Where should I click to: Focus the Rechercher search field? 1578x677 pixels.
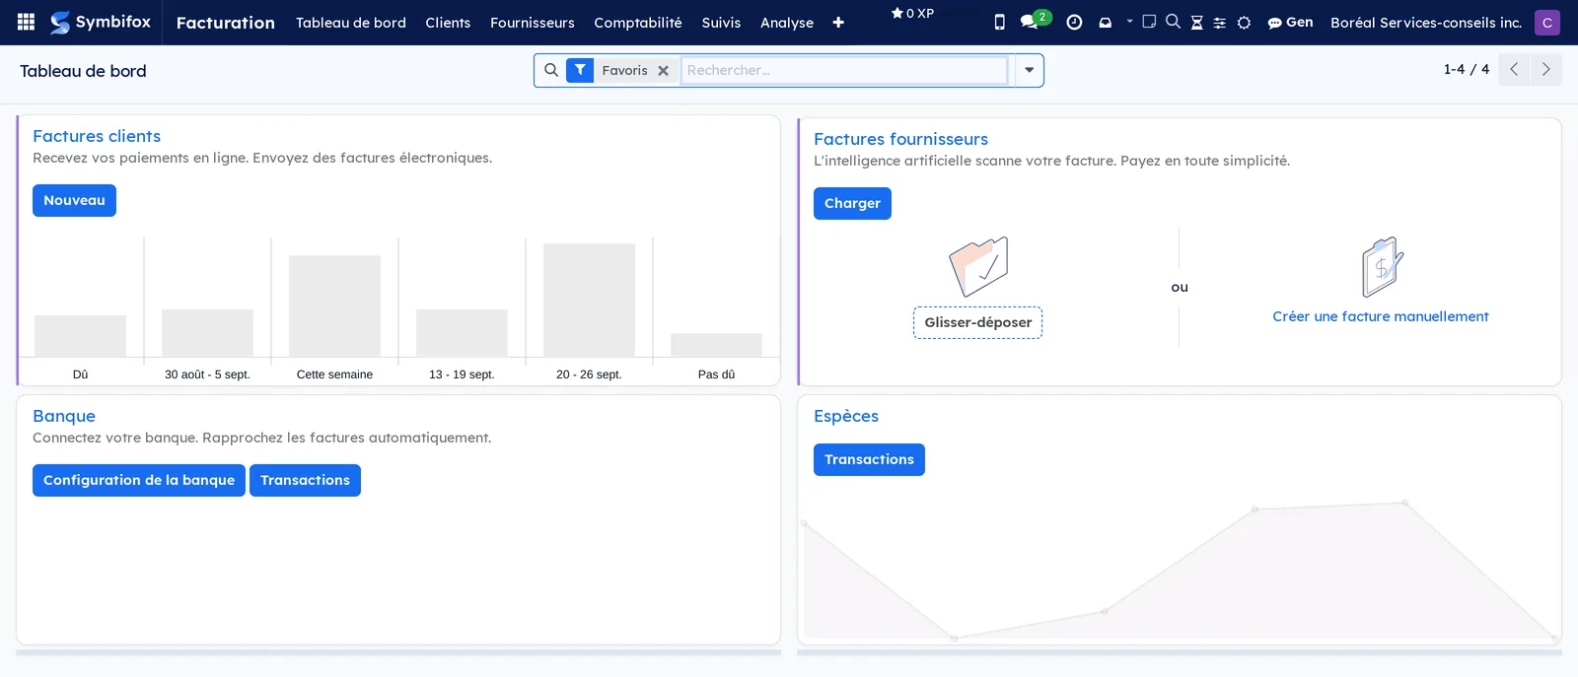pyautogui.click(x=844, y=70)
